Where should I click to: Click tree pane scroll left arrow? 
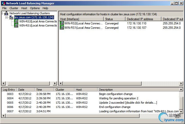coord(3,83)
